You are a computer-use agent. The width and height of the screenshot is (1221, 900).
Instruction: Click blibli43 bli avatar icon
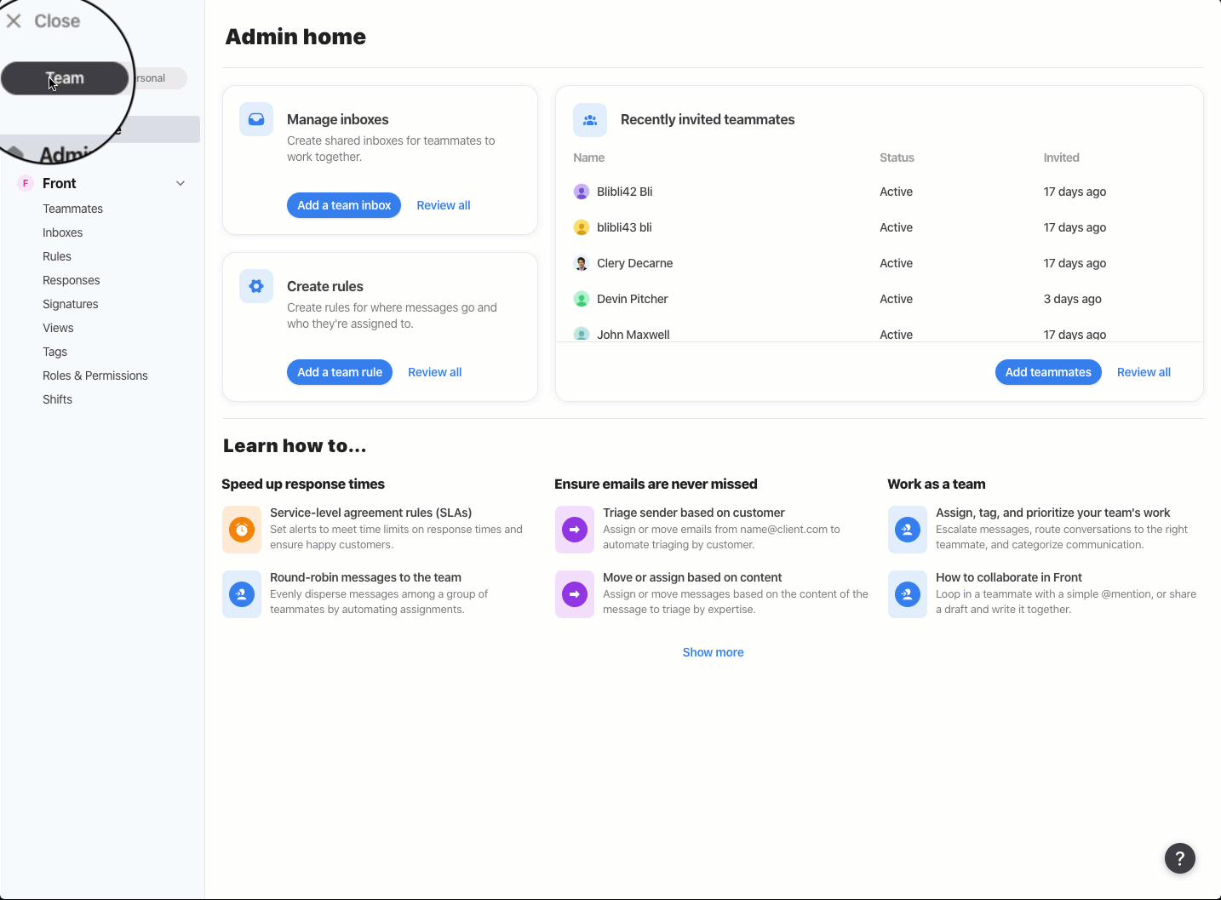coord(582,227)
